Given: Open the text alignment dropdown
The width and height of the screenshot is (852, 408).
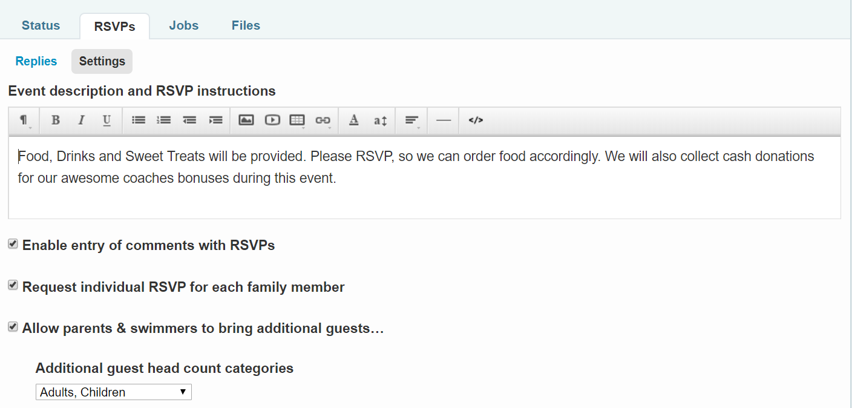Looking at the screenshot, I should click(412, 120).
